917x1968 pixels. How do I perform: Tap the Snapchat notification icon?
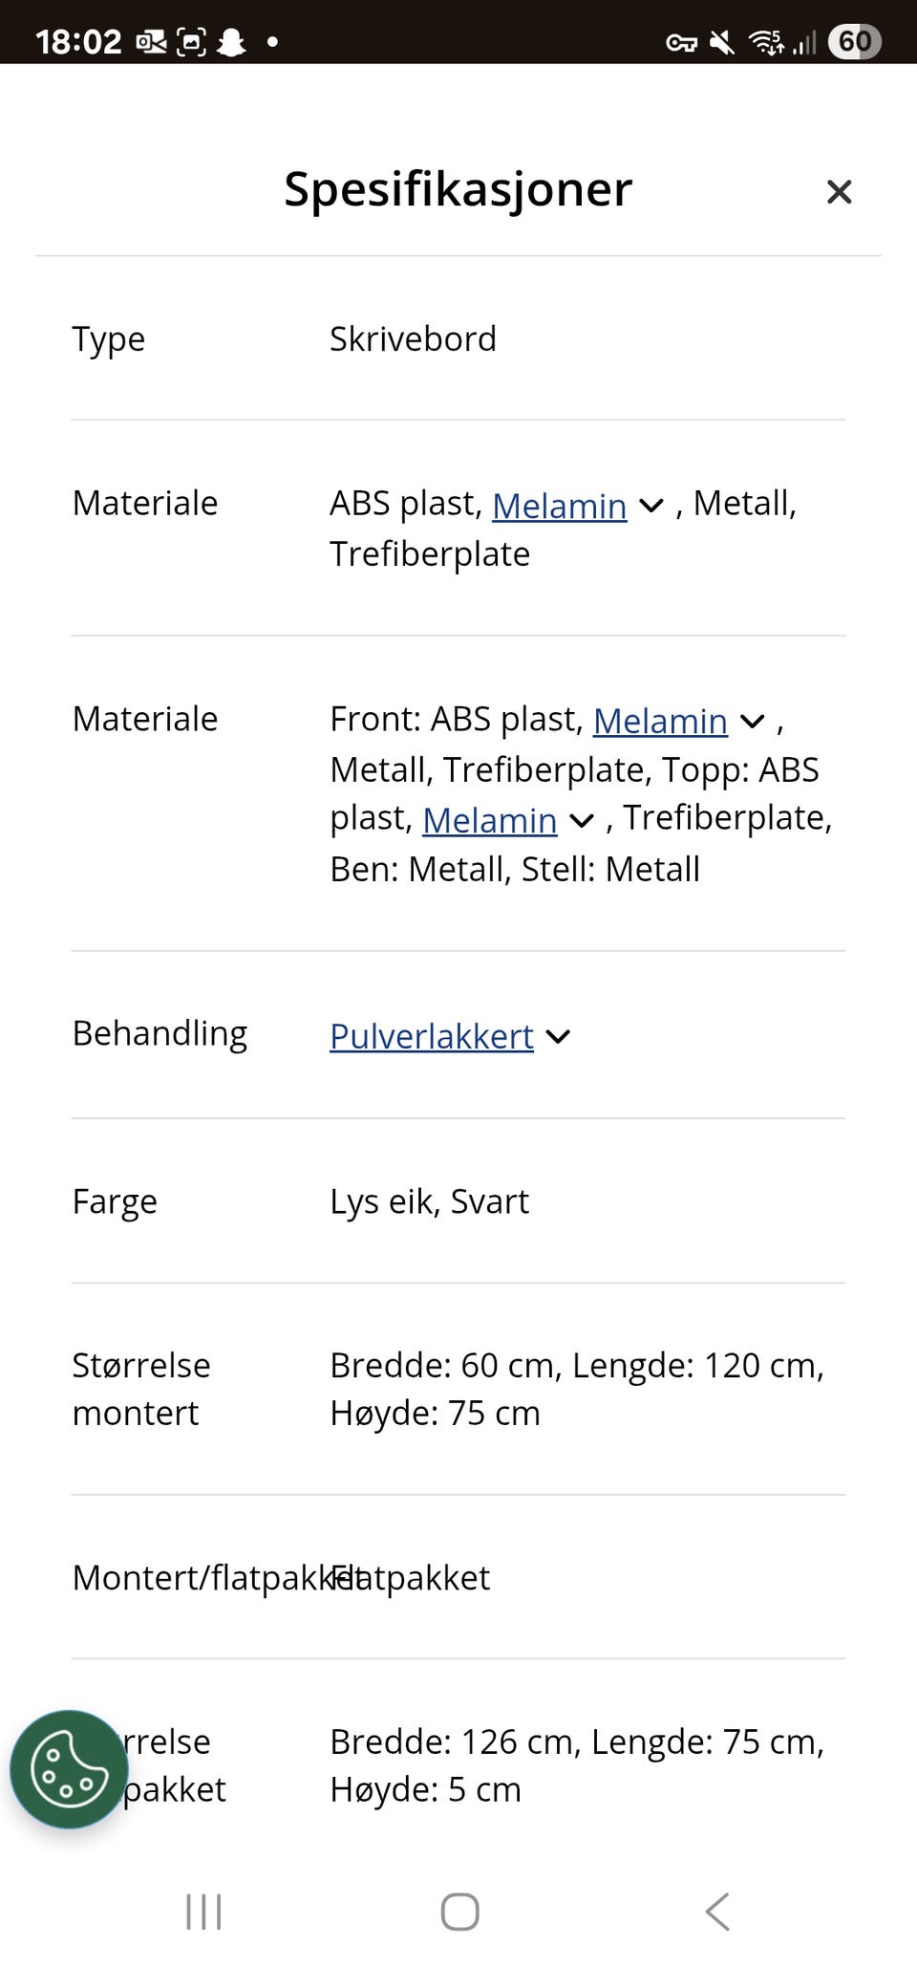[231, 40]
